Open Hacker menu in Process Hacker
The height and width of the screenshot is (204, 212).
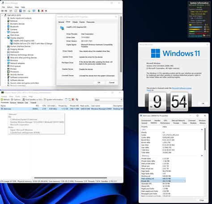pos(4,97)
